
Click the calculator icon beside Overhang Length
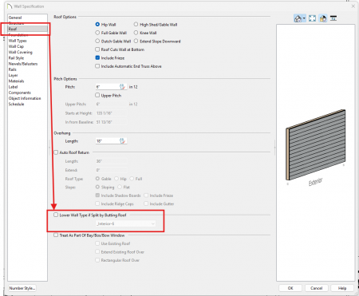122,141
